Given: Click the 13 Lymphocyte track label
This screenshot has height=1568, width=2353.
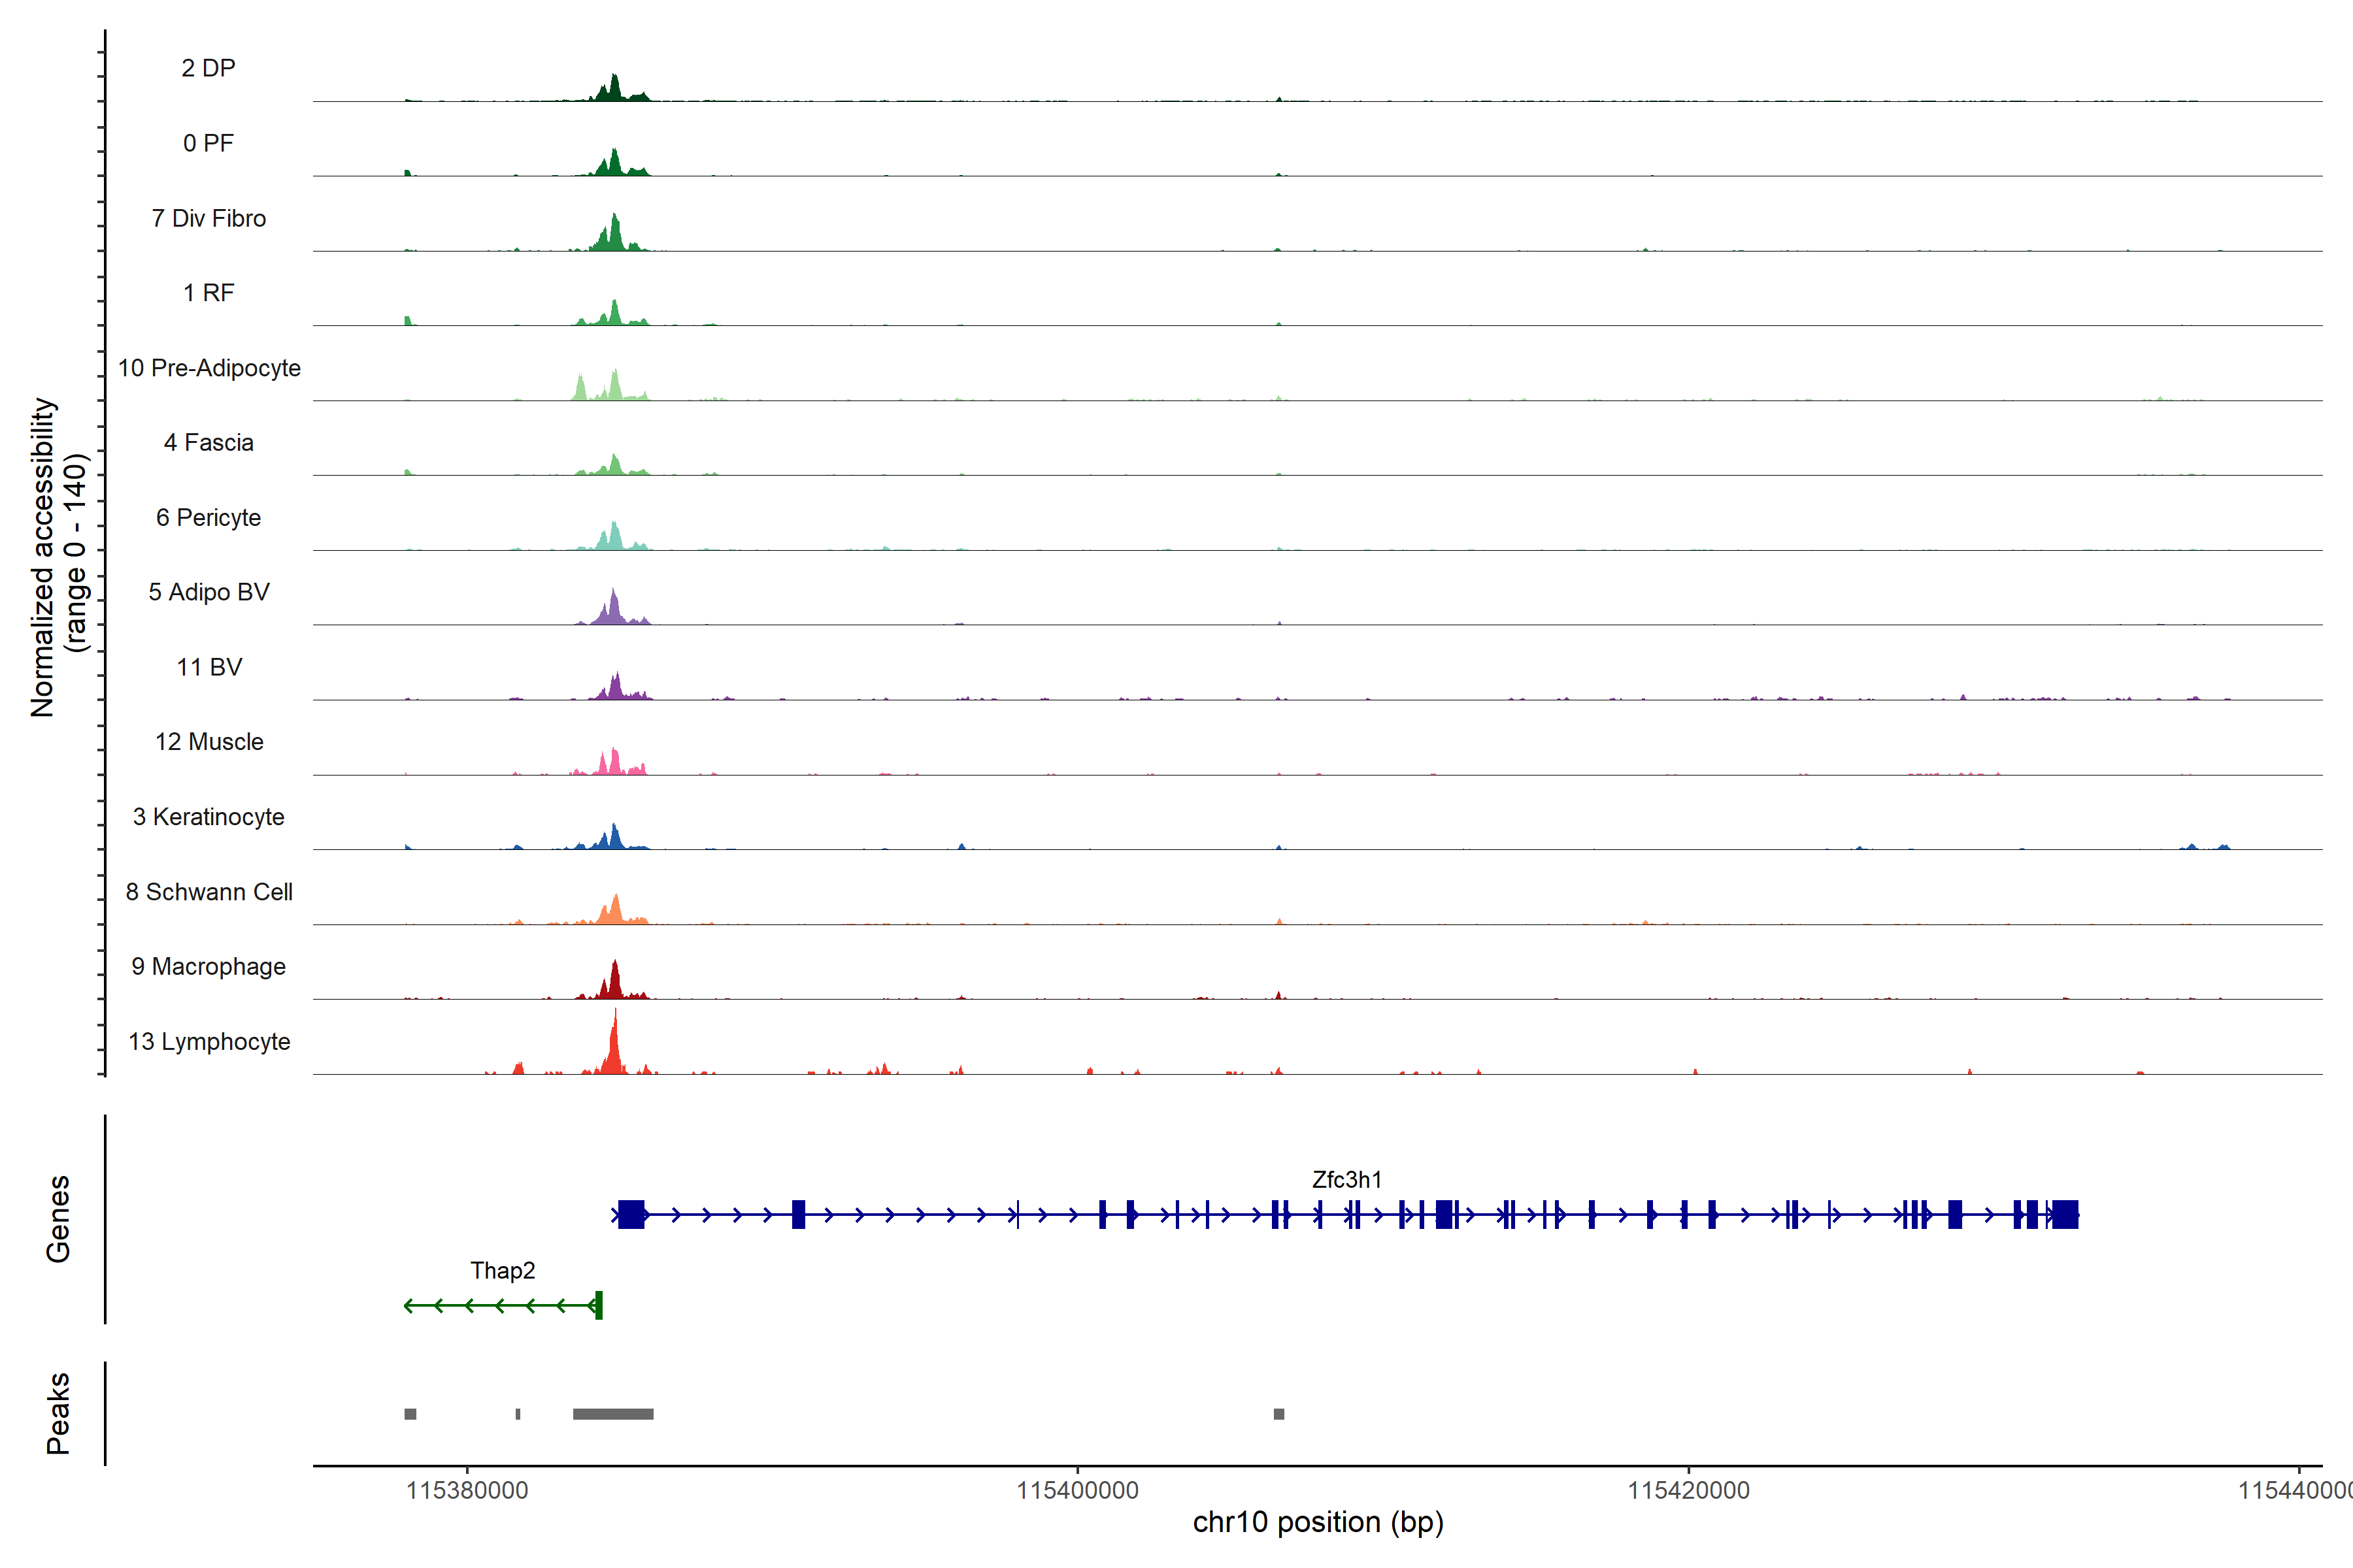Looking at the screenshot, I should point(209,1041).
